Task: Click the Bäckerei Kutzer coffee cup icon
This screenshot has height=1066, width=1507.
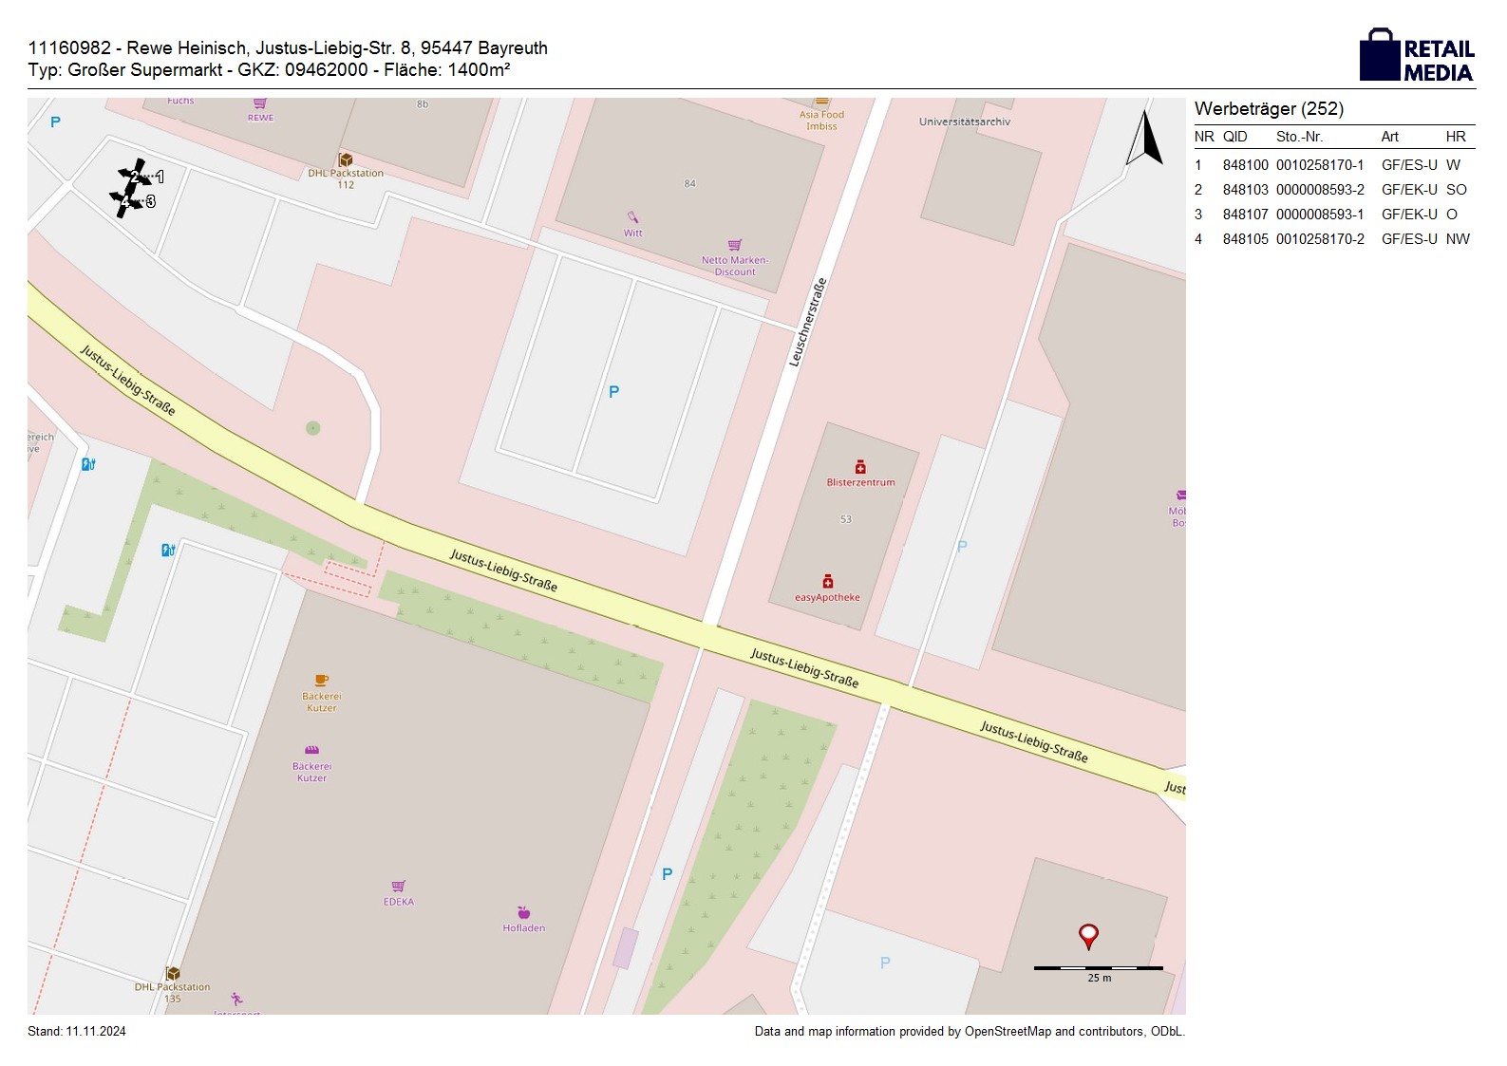Action: click(321, 680)
